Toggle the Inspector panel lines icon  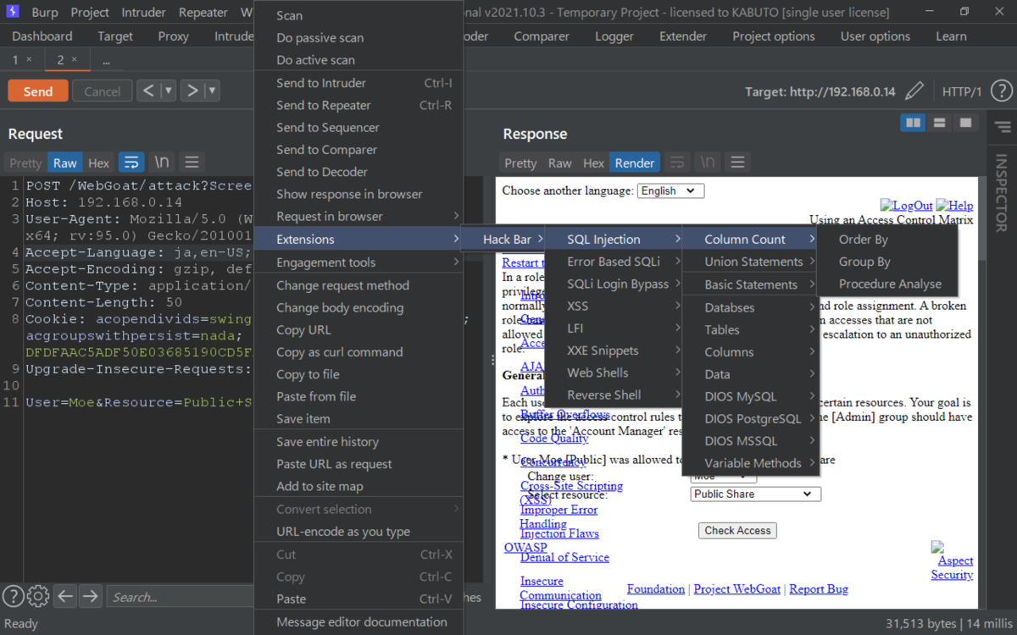1003,127
